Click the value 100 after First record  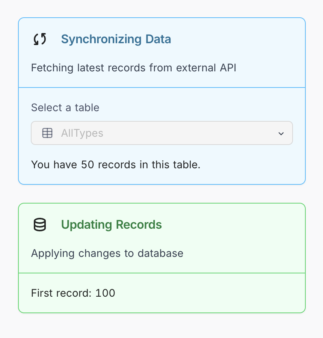(105, 293)
